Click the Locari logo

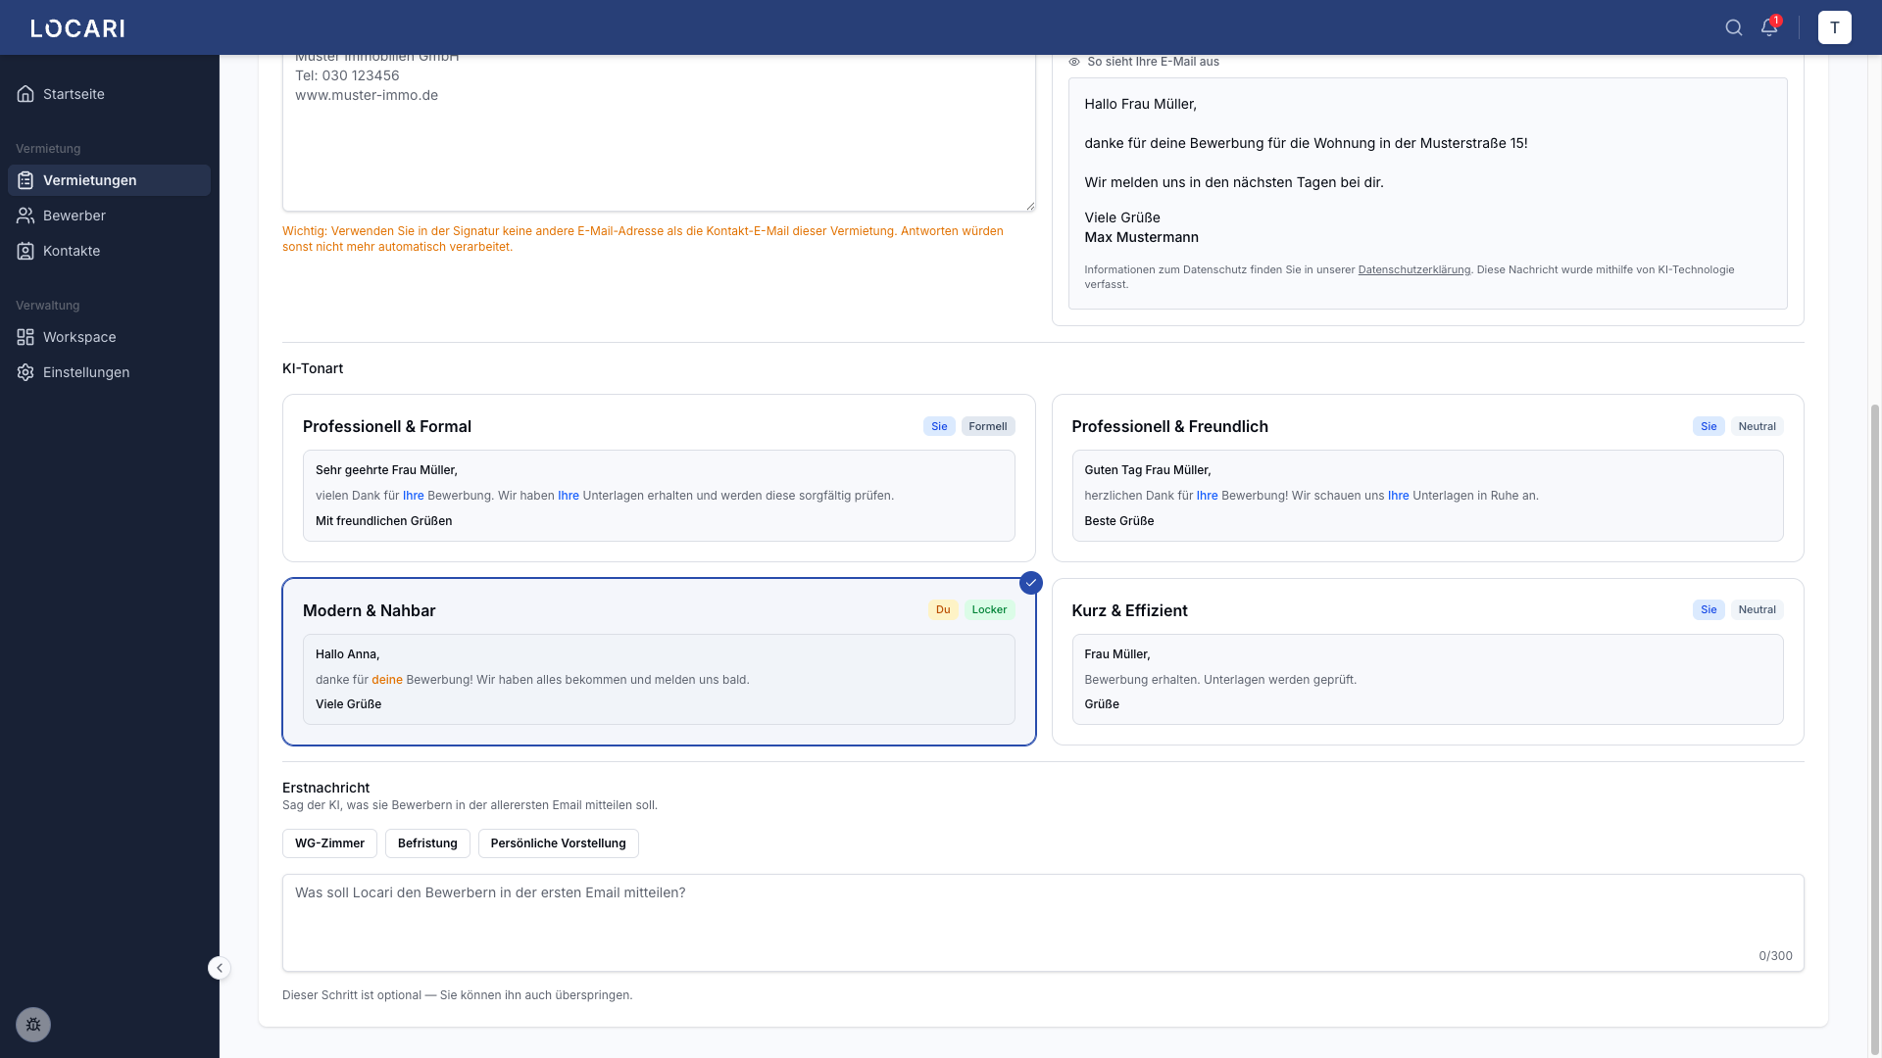(x=77, y=28)
